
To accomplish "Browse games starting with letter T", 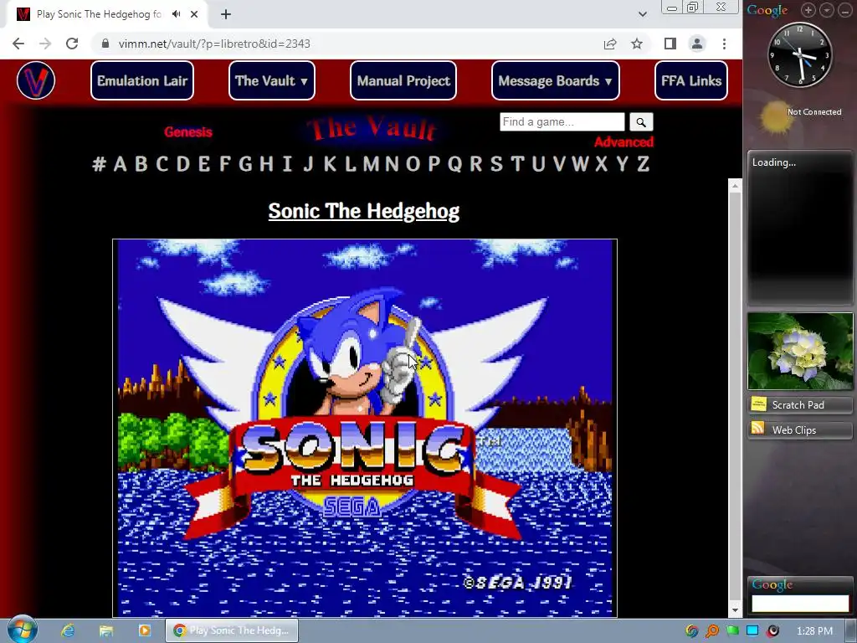I will pyautogui.click(x=517, y=164).
